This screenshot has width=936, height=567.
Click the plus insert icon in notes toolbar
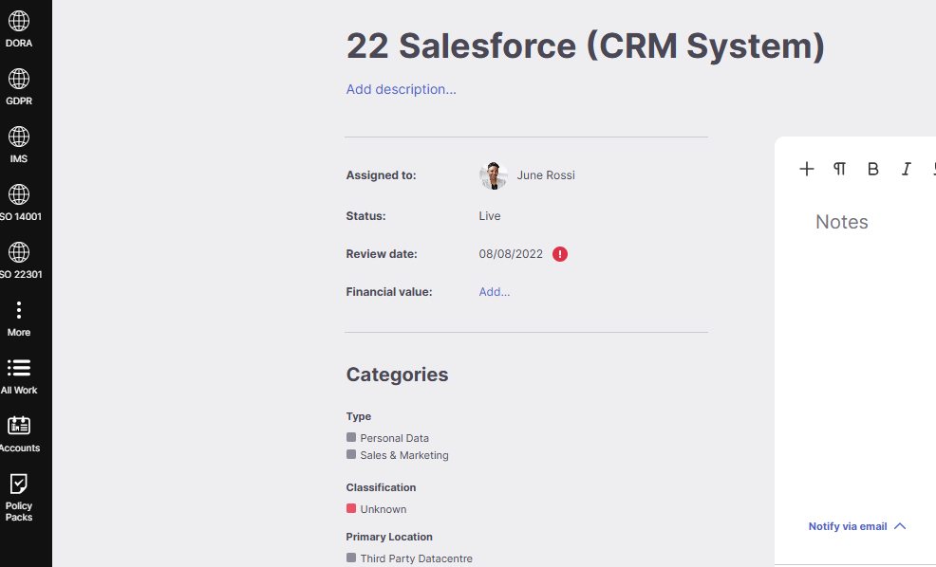click(807, 169)
